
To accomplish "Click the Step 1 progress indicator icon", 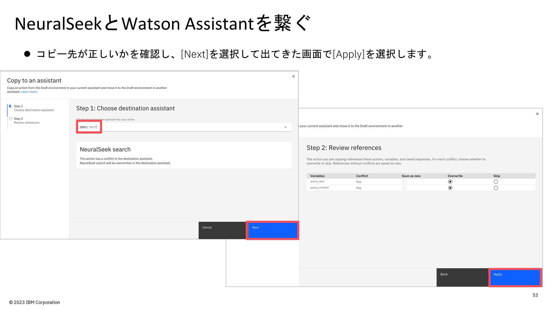I will tap(11, 106).
